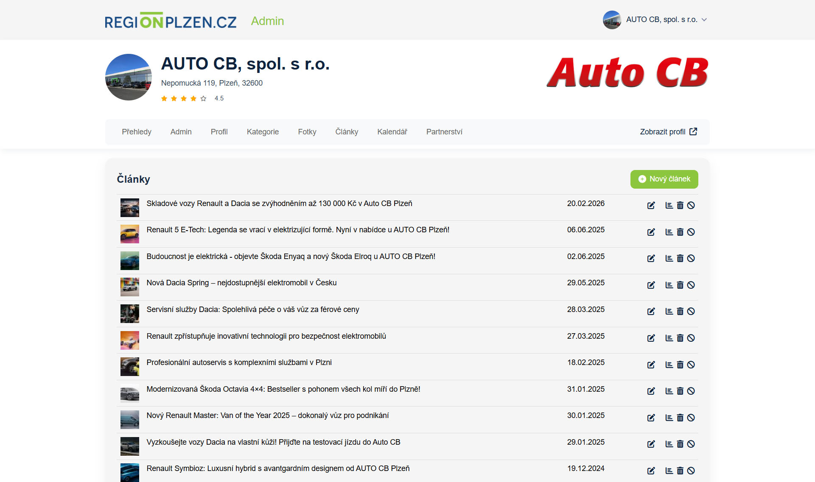Click the red Auto CB logo
This screenshot has width=815, height=482.
[627, 72]
